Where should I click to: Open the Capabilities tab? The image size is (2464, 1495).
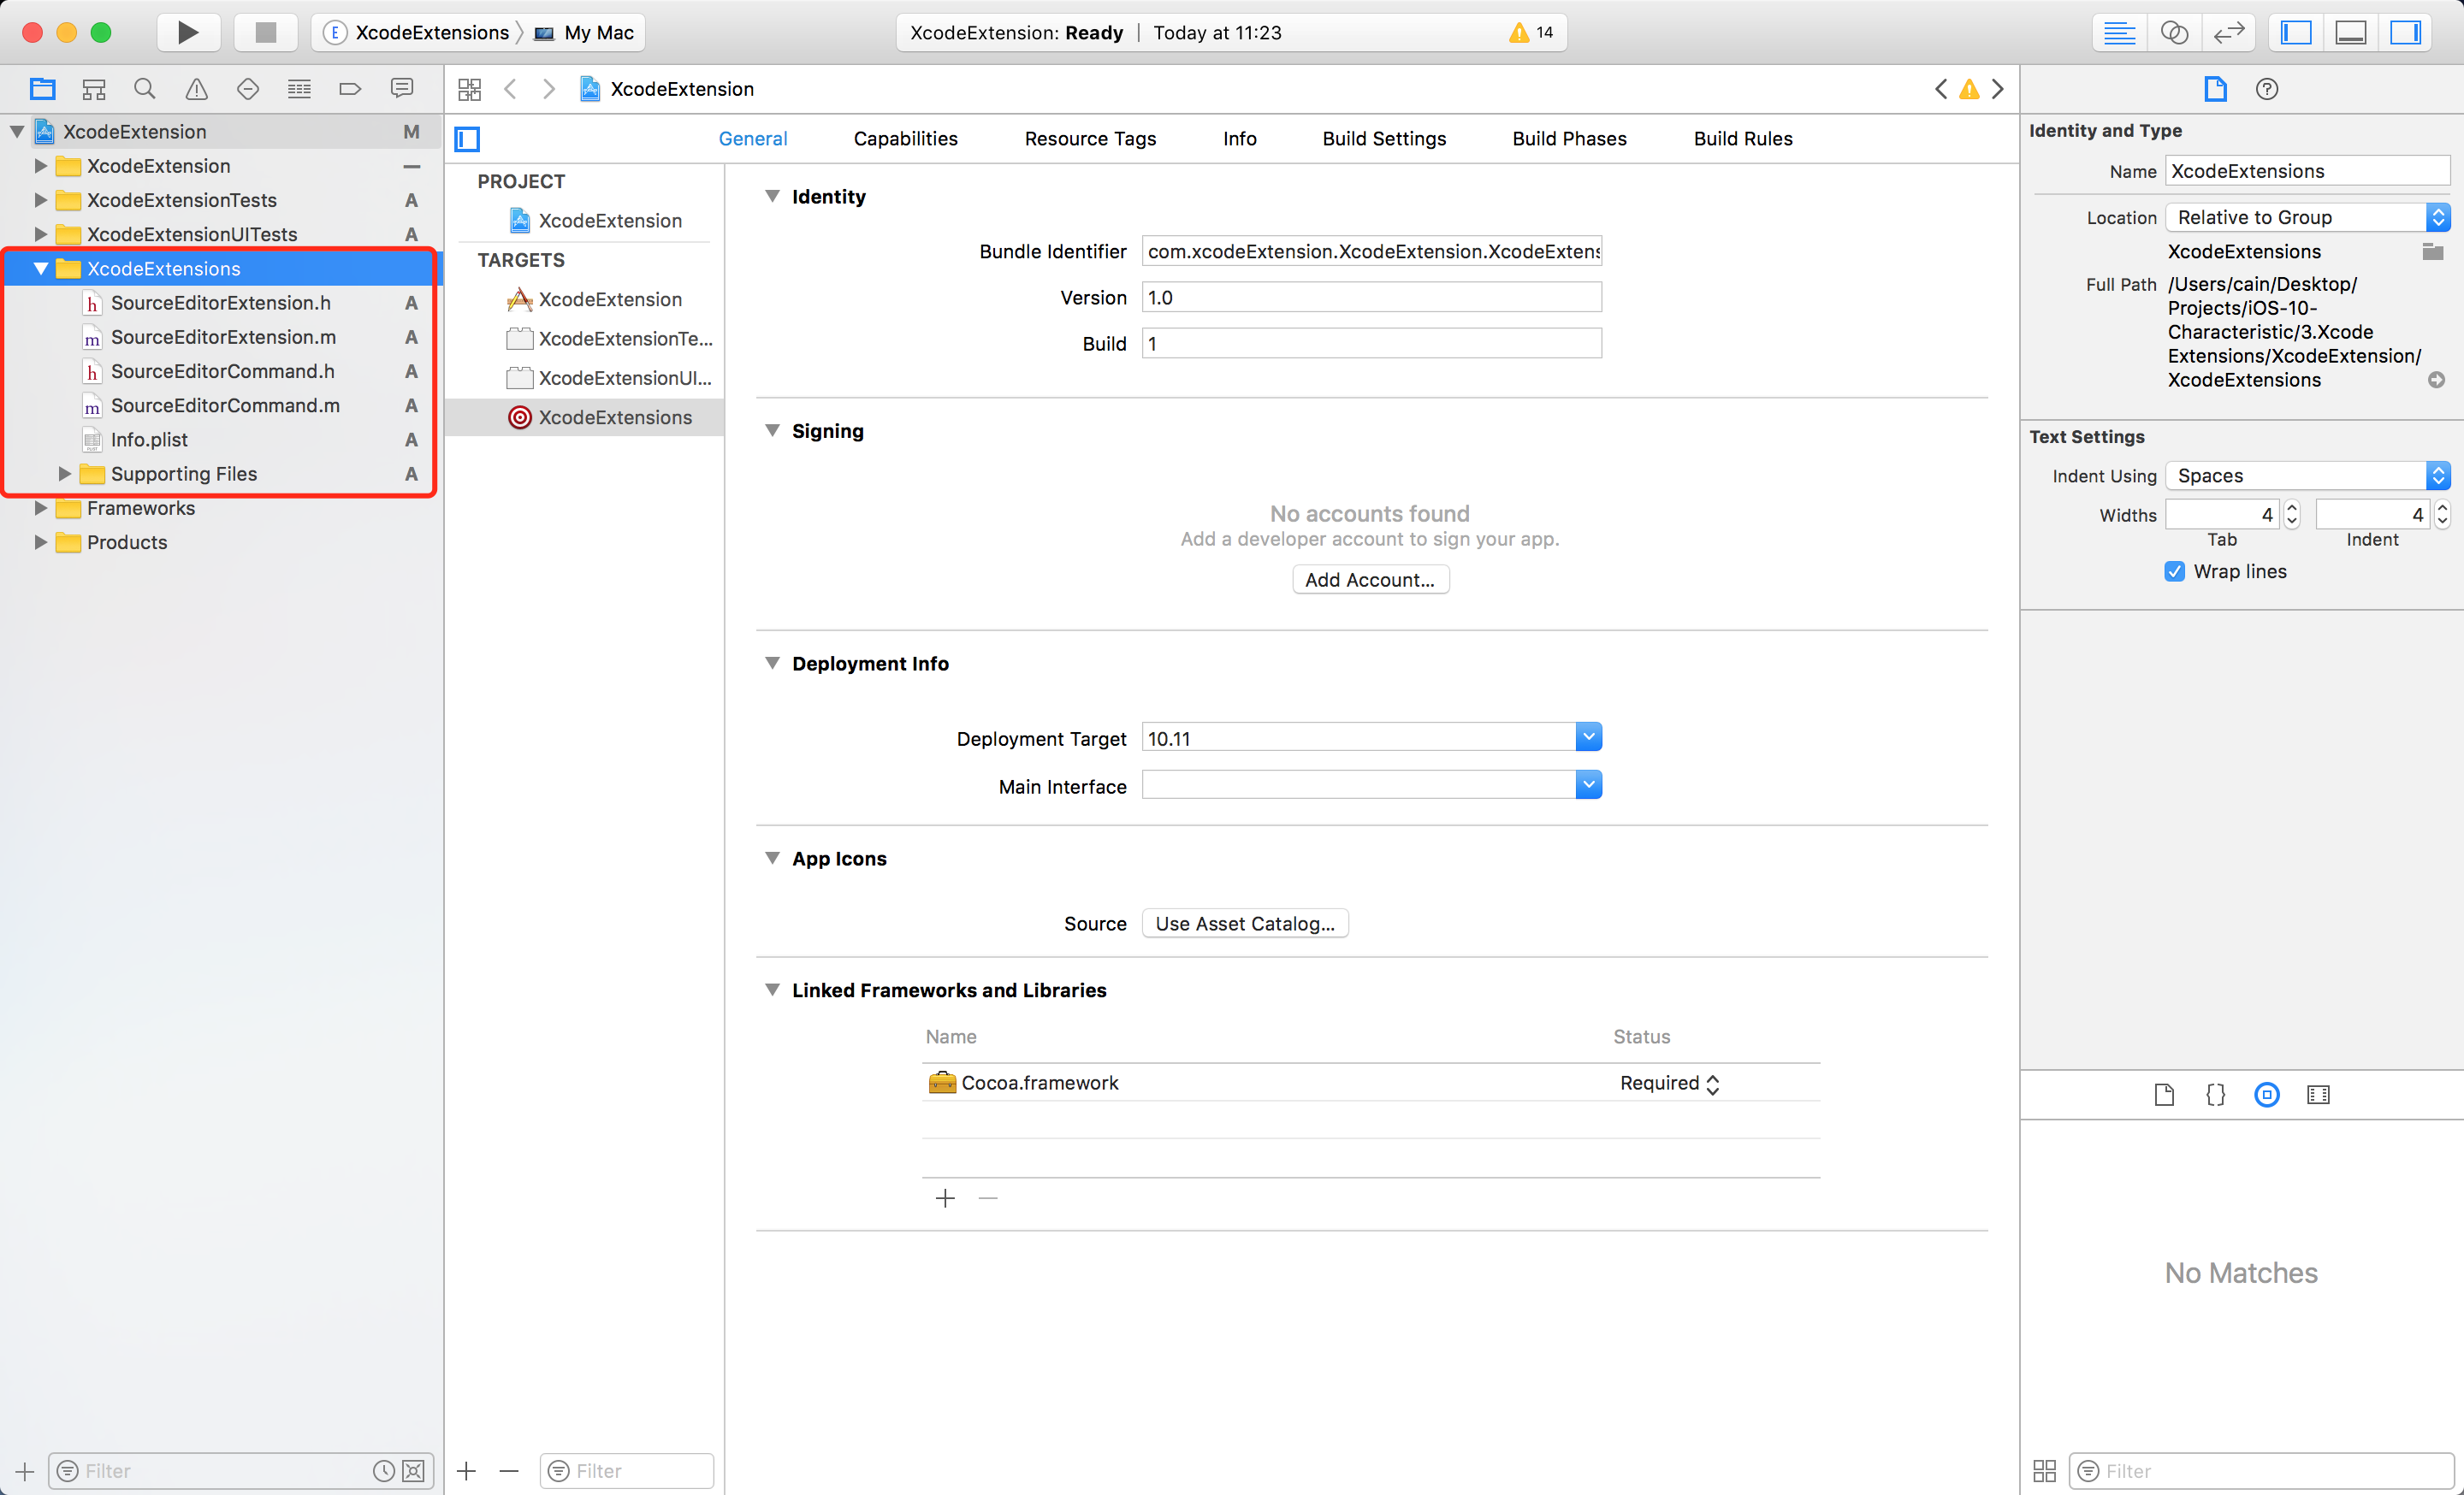(x=905, y=139)
